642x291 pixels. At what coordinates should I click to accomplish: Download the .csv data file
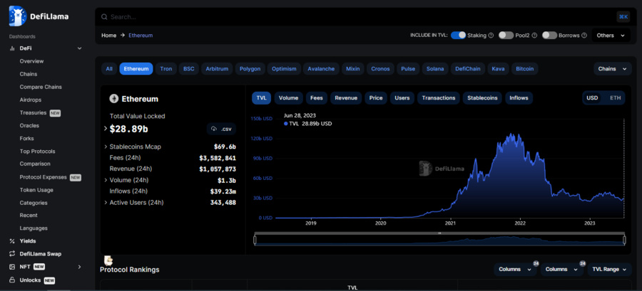pyautogui.click(x=222, y=129)
